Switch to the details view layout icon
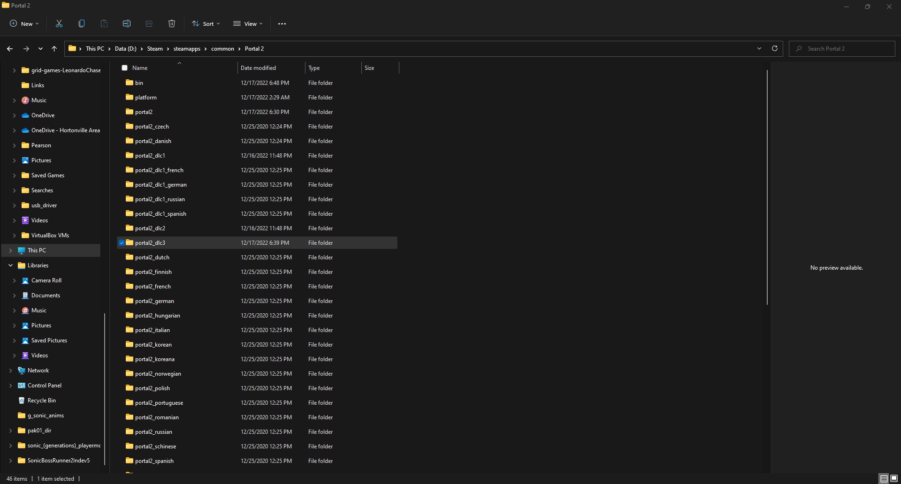 tap(884, 479)
